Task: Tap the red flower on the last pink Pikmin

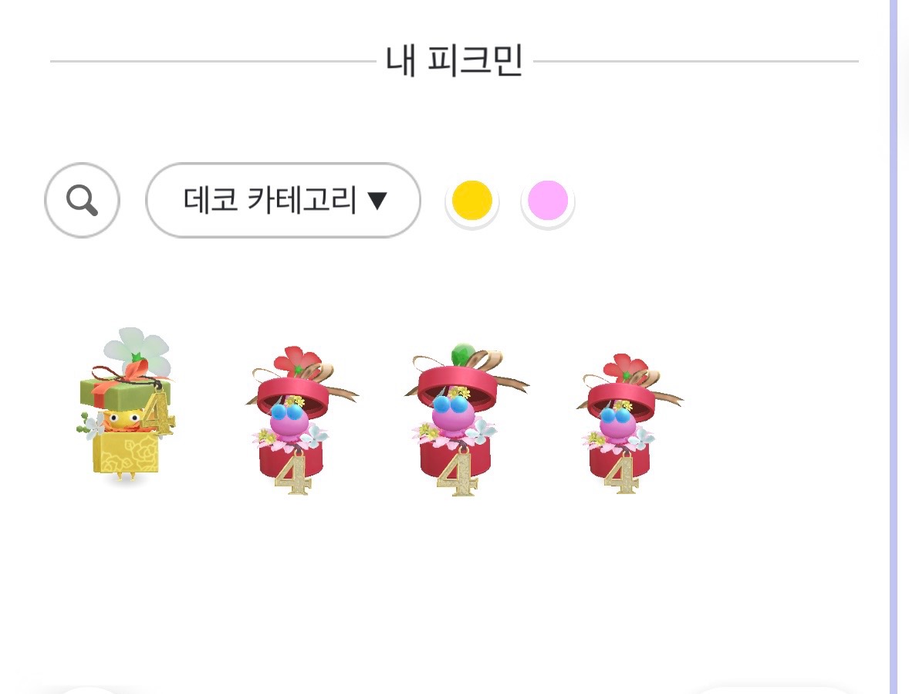Action: click(626, 367)
